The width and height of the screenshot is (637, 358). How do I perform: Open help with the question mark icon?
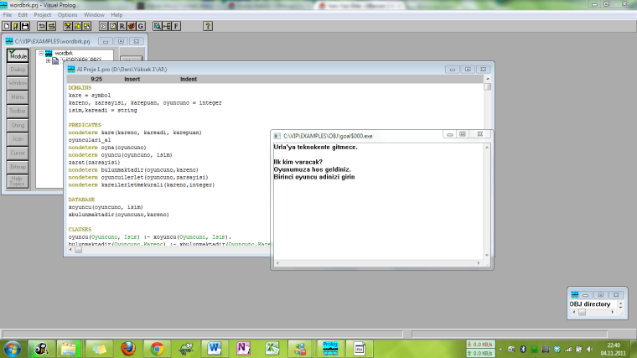coord(207,26)
